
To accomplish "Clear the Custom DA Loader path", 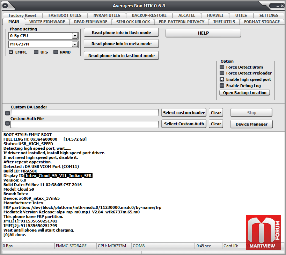I will [x=216, y=113].
